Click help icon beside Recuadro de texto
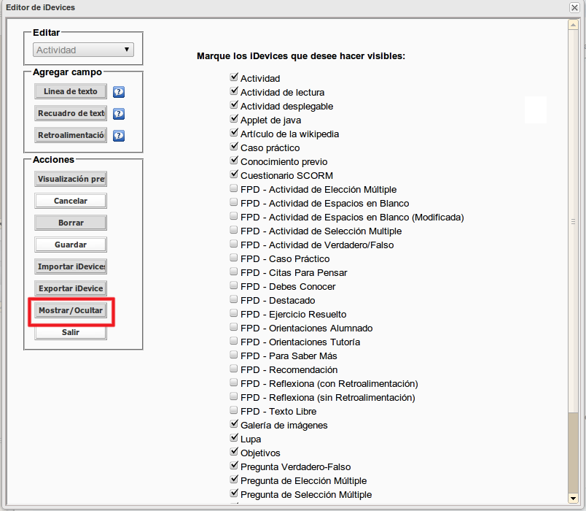The image size is (586, 511). [x=120, y=114]
